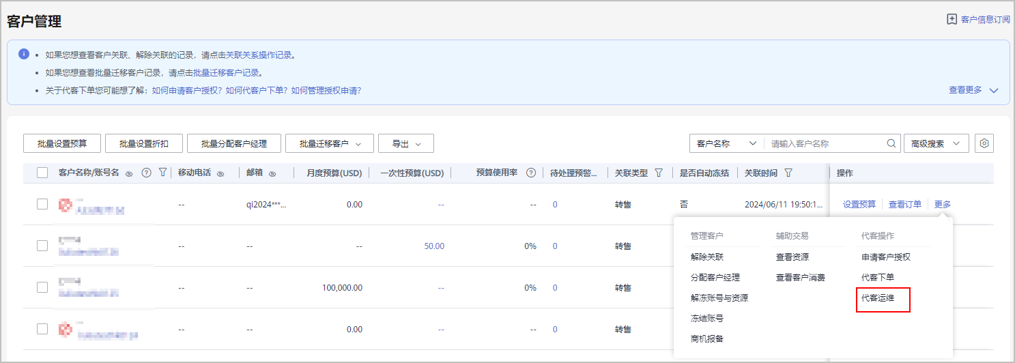Select 代客运维 from the more menu
This screenshot has height=363, width=1015.
pos(878,297)
